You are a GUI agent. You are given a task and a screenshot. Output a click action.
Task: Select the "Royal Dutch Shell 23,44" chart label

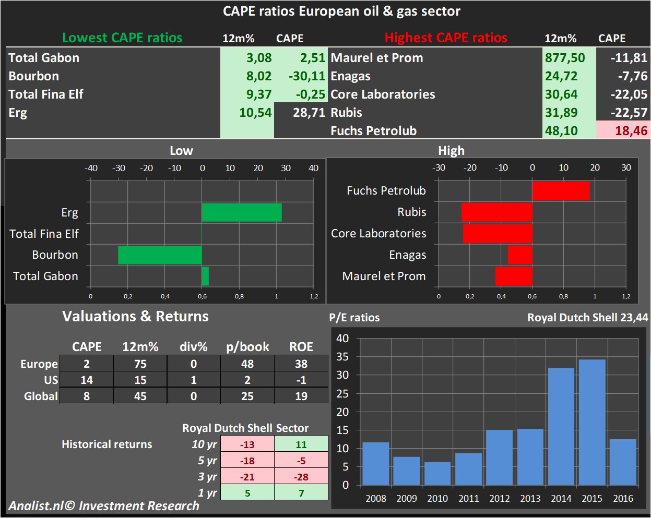(x=588, y=318)
